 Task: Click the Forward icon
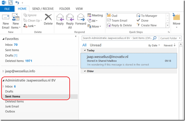[x=81, y=18]
